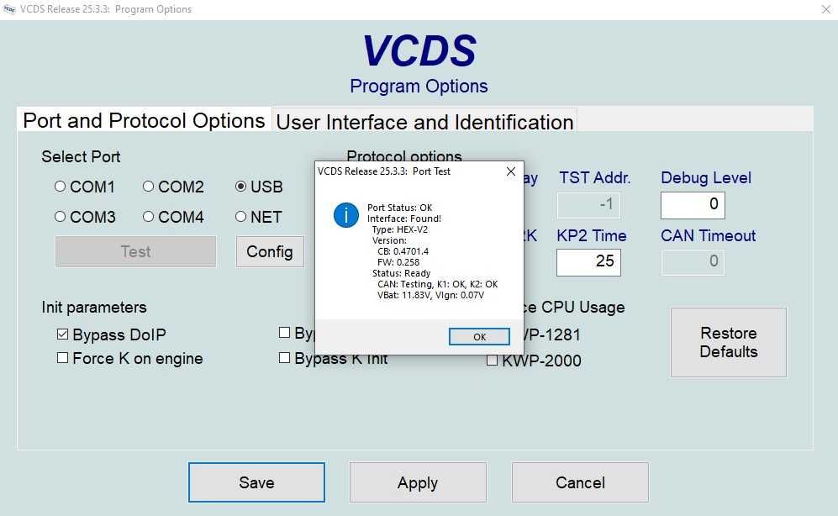Image resolution: width=838 pixels, height=516 pixels.
Task: Click the Save button
Action: [x=256, y=482]
